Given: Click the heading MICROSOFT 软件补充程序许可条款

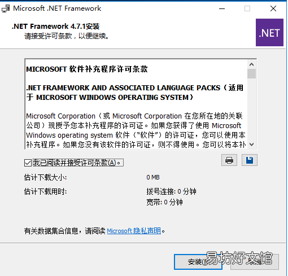Looking at the screenshot, I should [87, 69].
